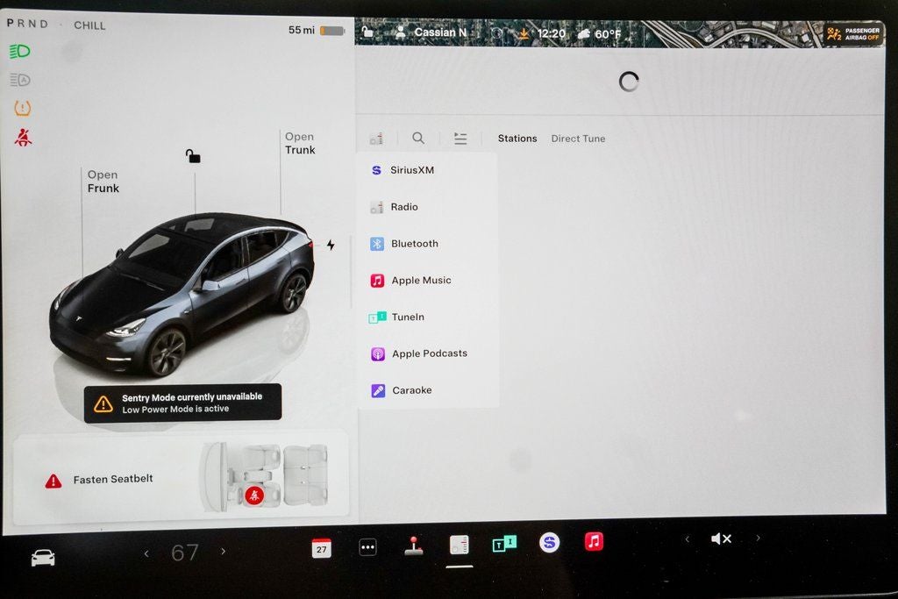The image size is (898, 599).
Task: Open the trunk
Action: [299, 143]
